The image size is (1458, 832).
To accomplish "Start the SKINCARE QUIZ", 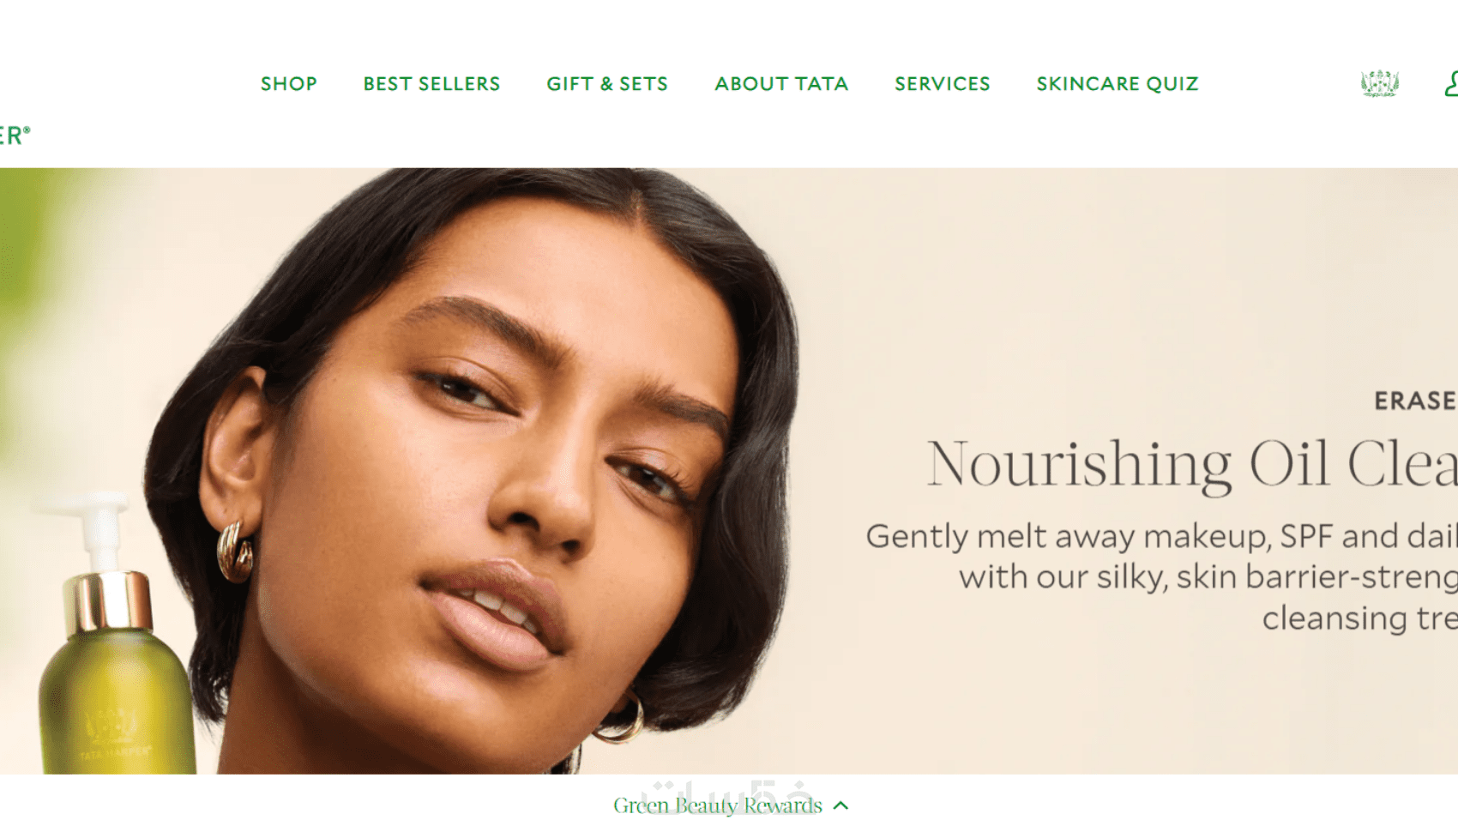I will pos(1118,84).
